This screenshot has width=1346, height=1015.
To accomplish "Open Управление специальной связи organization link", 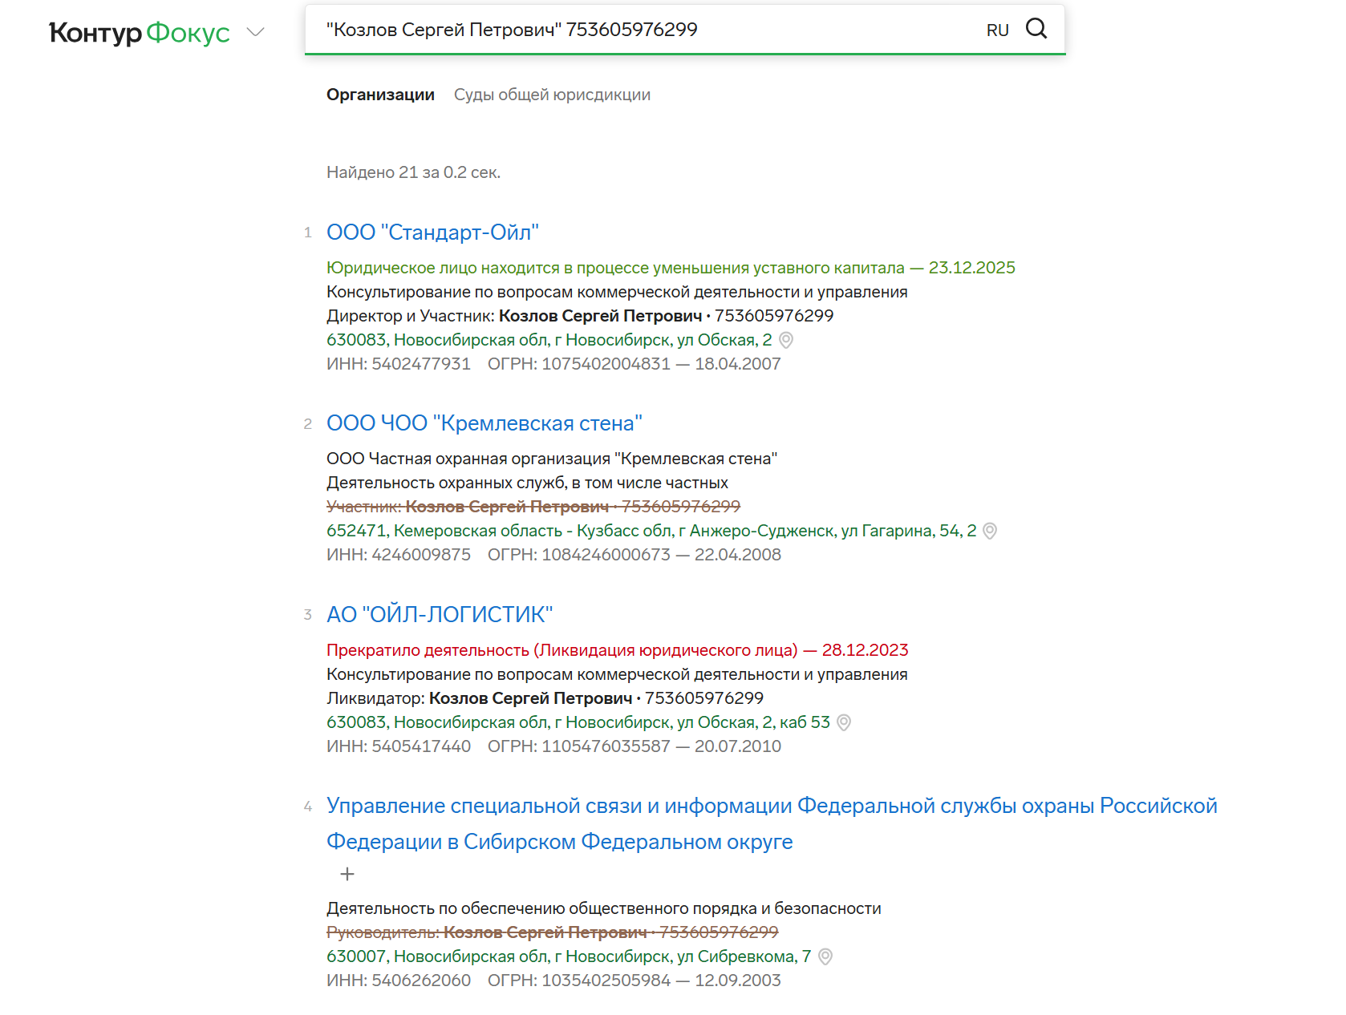I will coord(771,806).
